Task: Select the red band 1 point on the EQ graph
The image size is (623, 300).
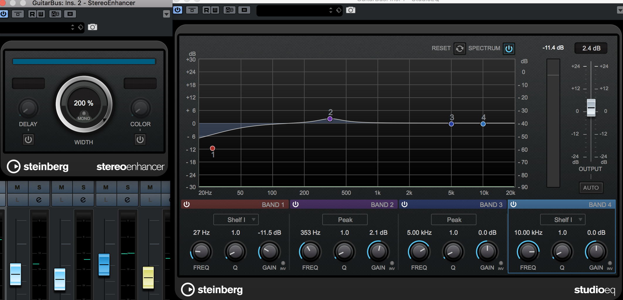Action: coord(213,148)
